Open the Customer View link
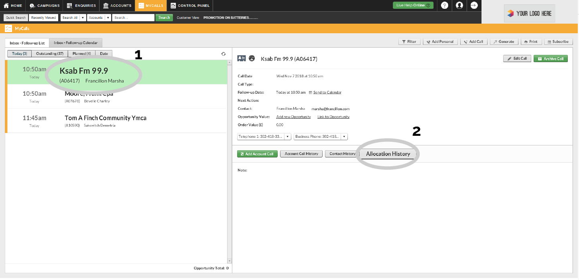The width and height of the screenshot is (579, 280). pyautogui.click(x=188, y=18)
